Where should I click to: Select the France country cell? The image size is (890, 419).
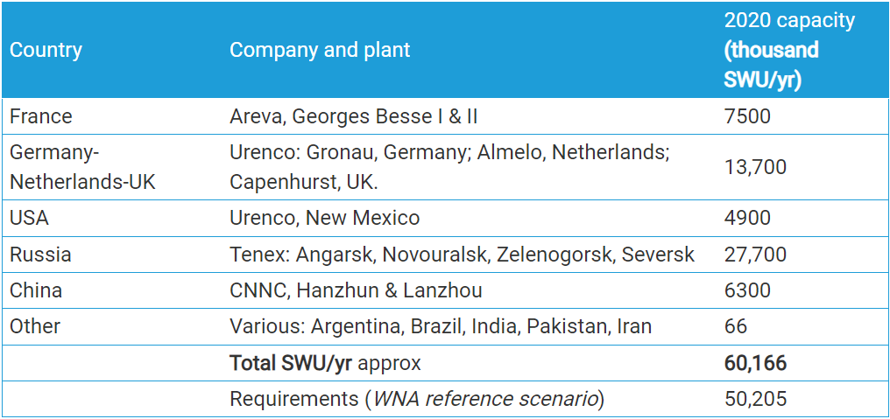pyautogui.click(x=41, y=116)
